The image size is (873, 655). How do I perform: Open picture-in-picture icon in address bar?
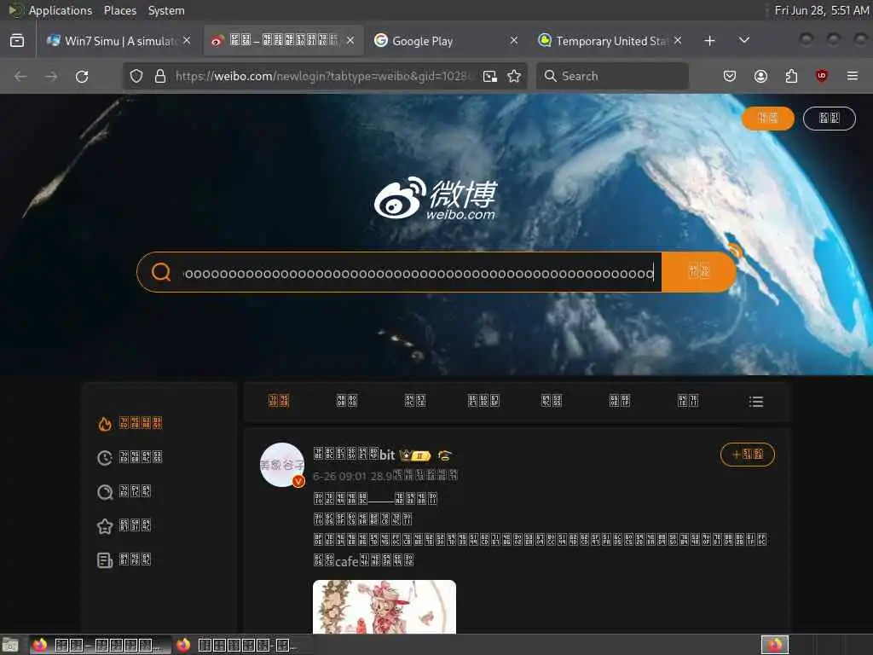point(490,76)
